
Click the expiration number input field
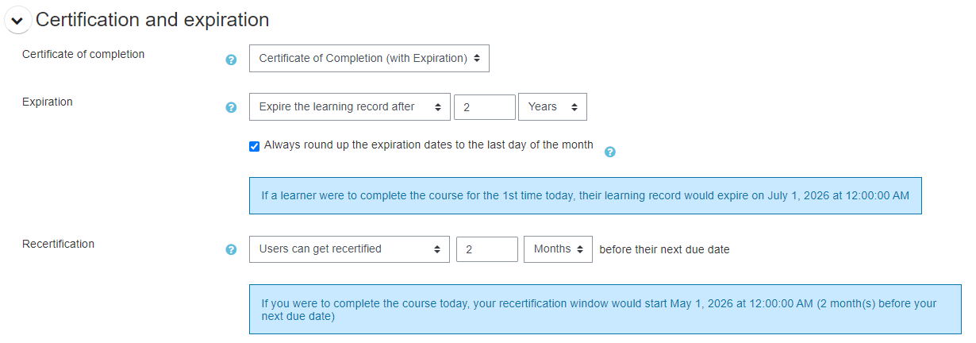pyautogui.click(x=484, y=107)
